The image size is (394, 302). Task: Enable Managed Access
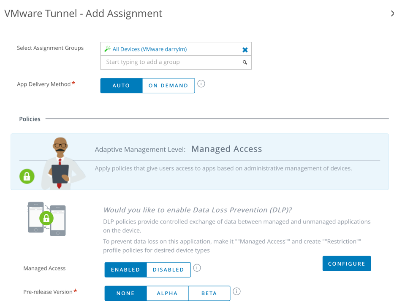125,270
